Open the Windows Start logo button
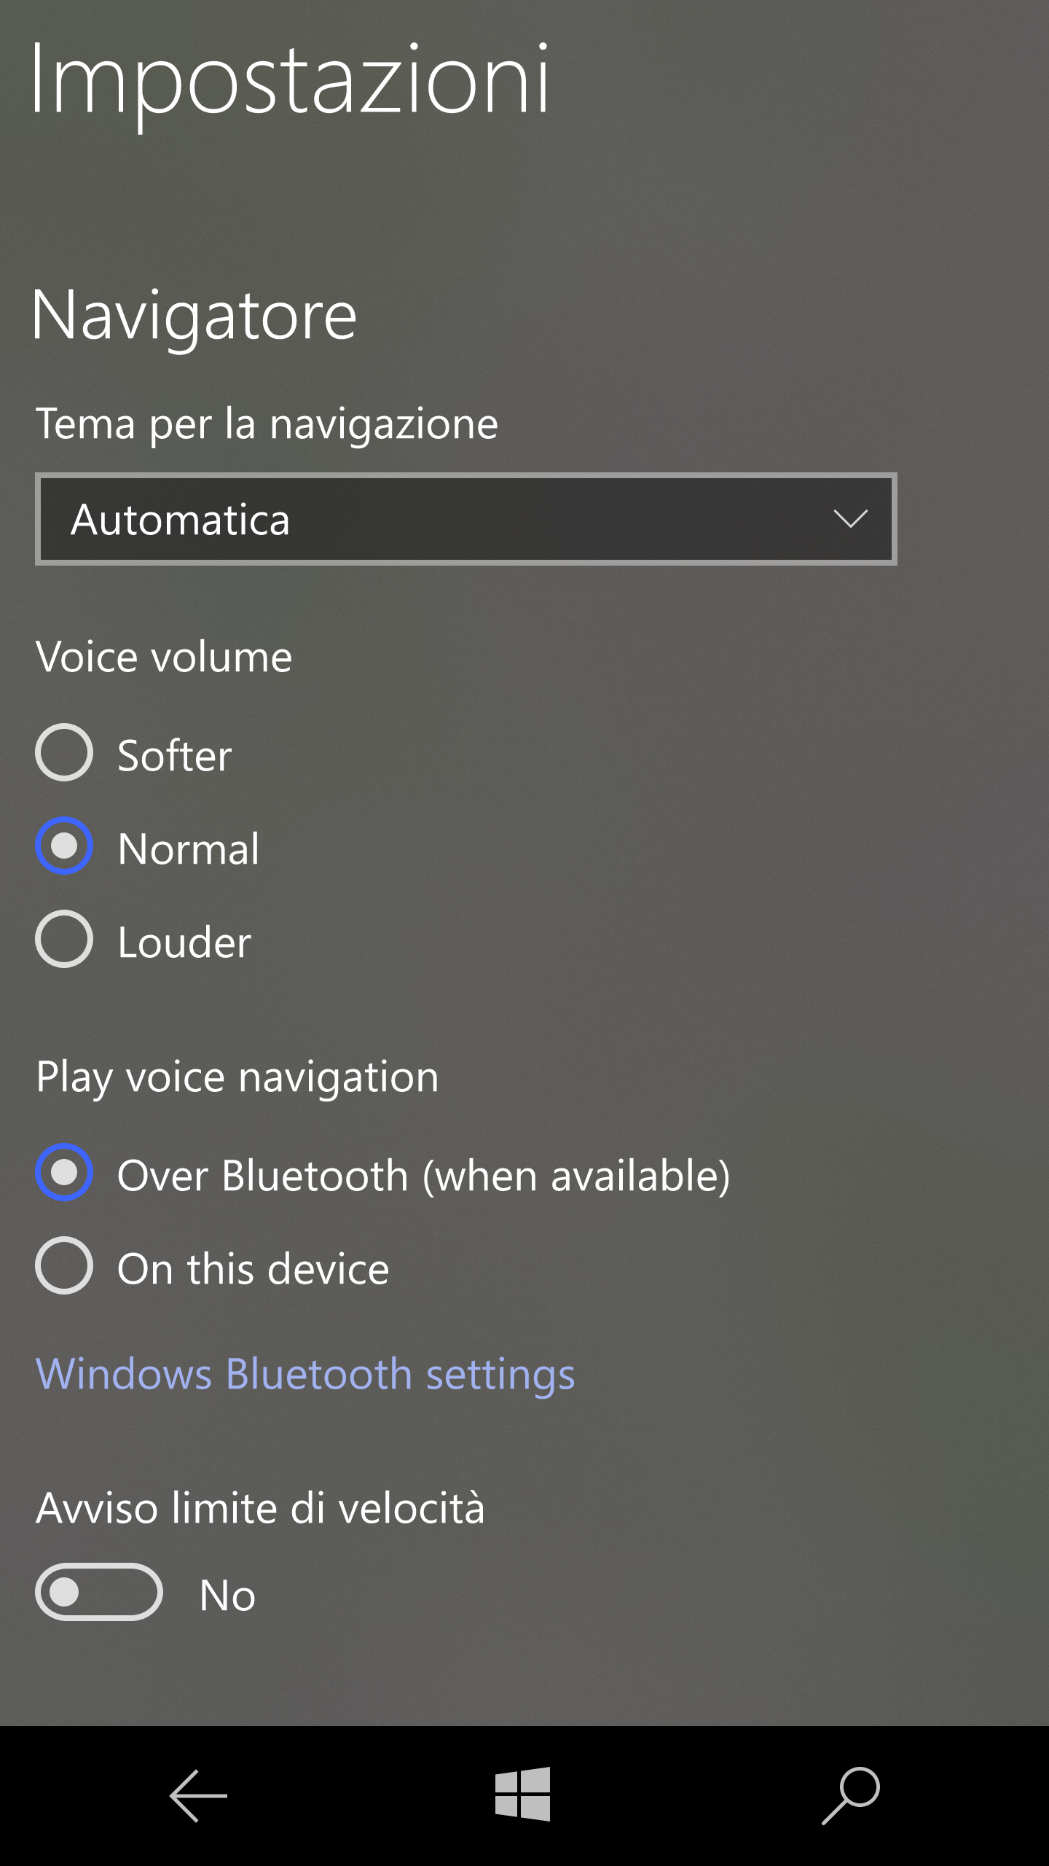The height and width of the screenshot is (1866, 1049). [x=523, y=1794]
